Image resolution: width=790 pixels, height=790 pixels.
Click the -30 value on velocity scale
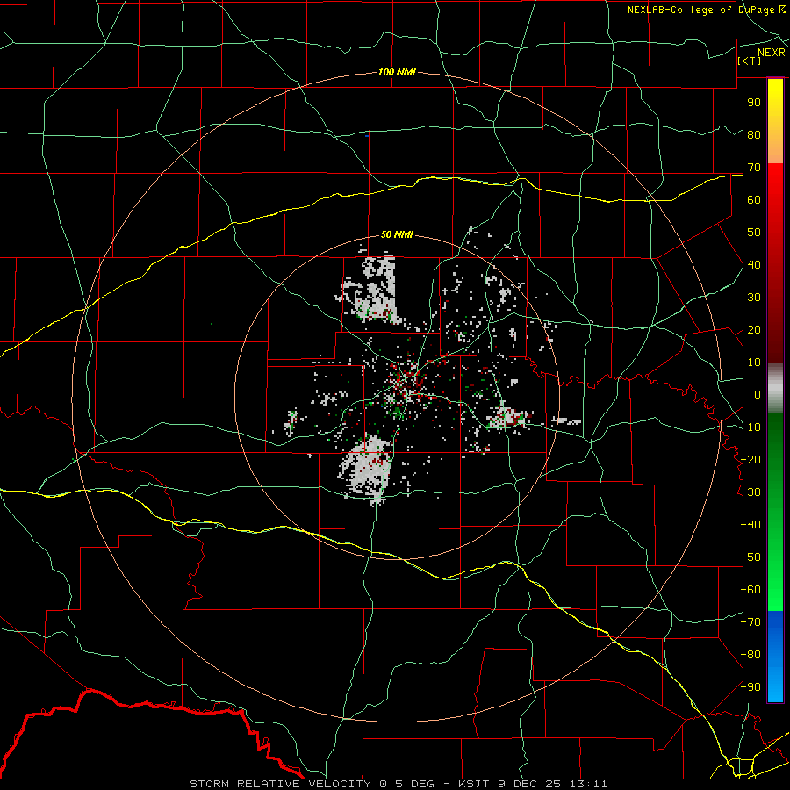750,492
